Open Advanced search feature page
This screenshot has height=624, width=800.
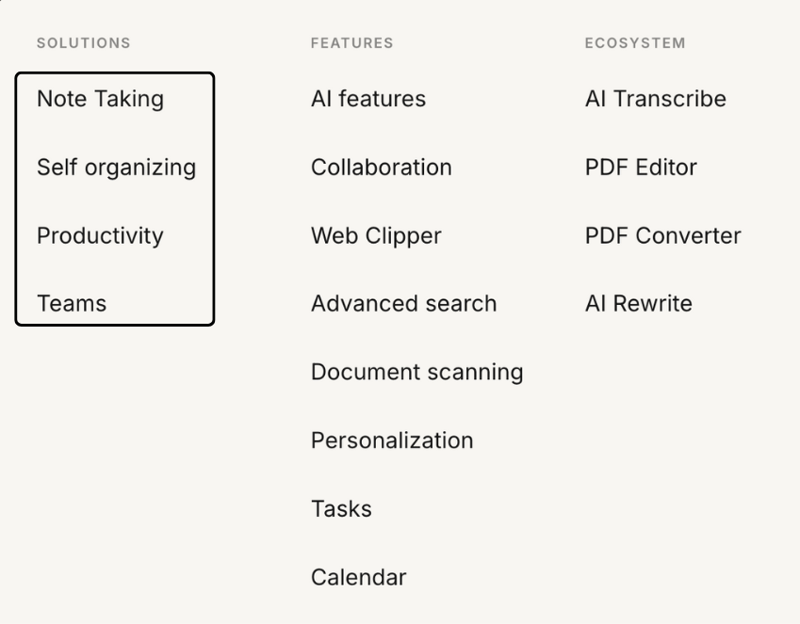401,303
